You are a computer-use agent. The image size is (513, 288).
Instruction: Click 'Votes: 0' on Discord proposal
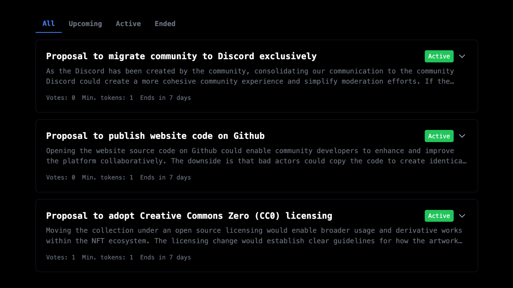[61, 98]
